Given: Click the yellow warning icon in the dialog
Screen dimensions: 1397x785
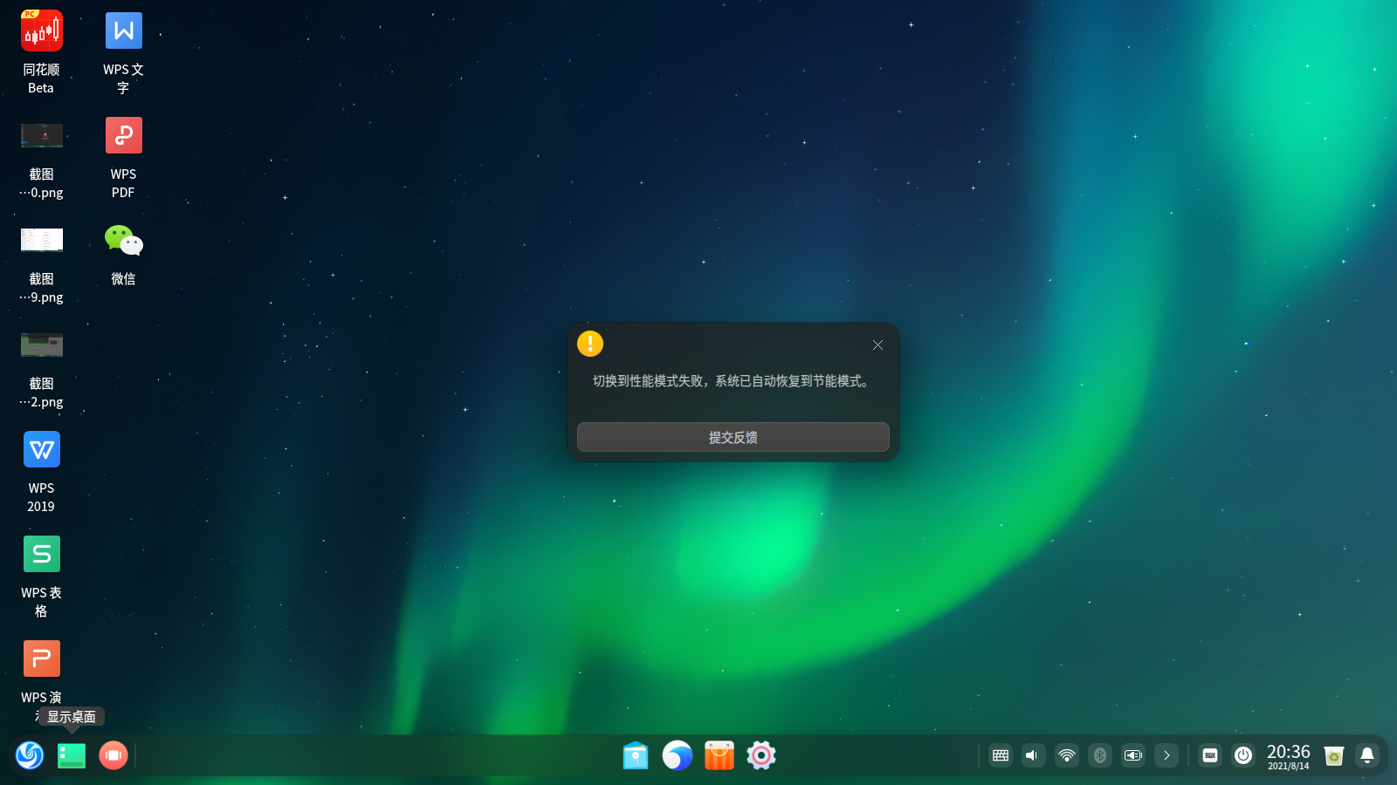Looking at the screenshot, I should pyautogui.click(x=590, y=344).
